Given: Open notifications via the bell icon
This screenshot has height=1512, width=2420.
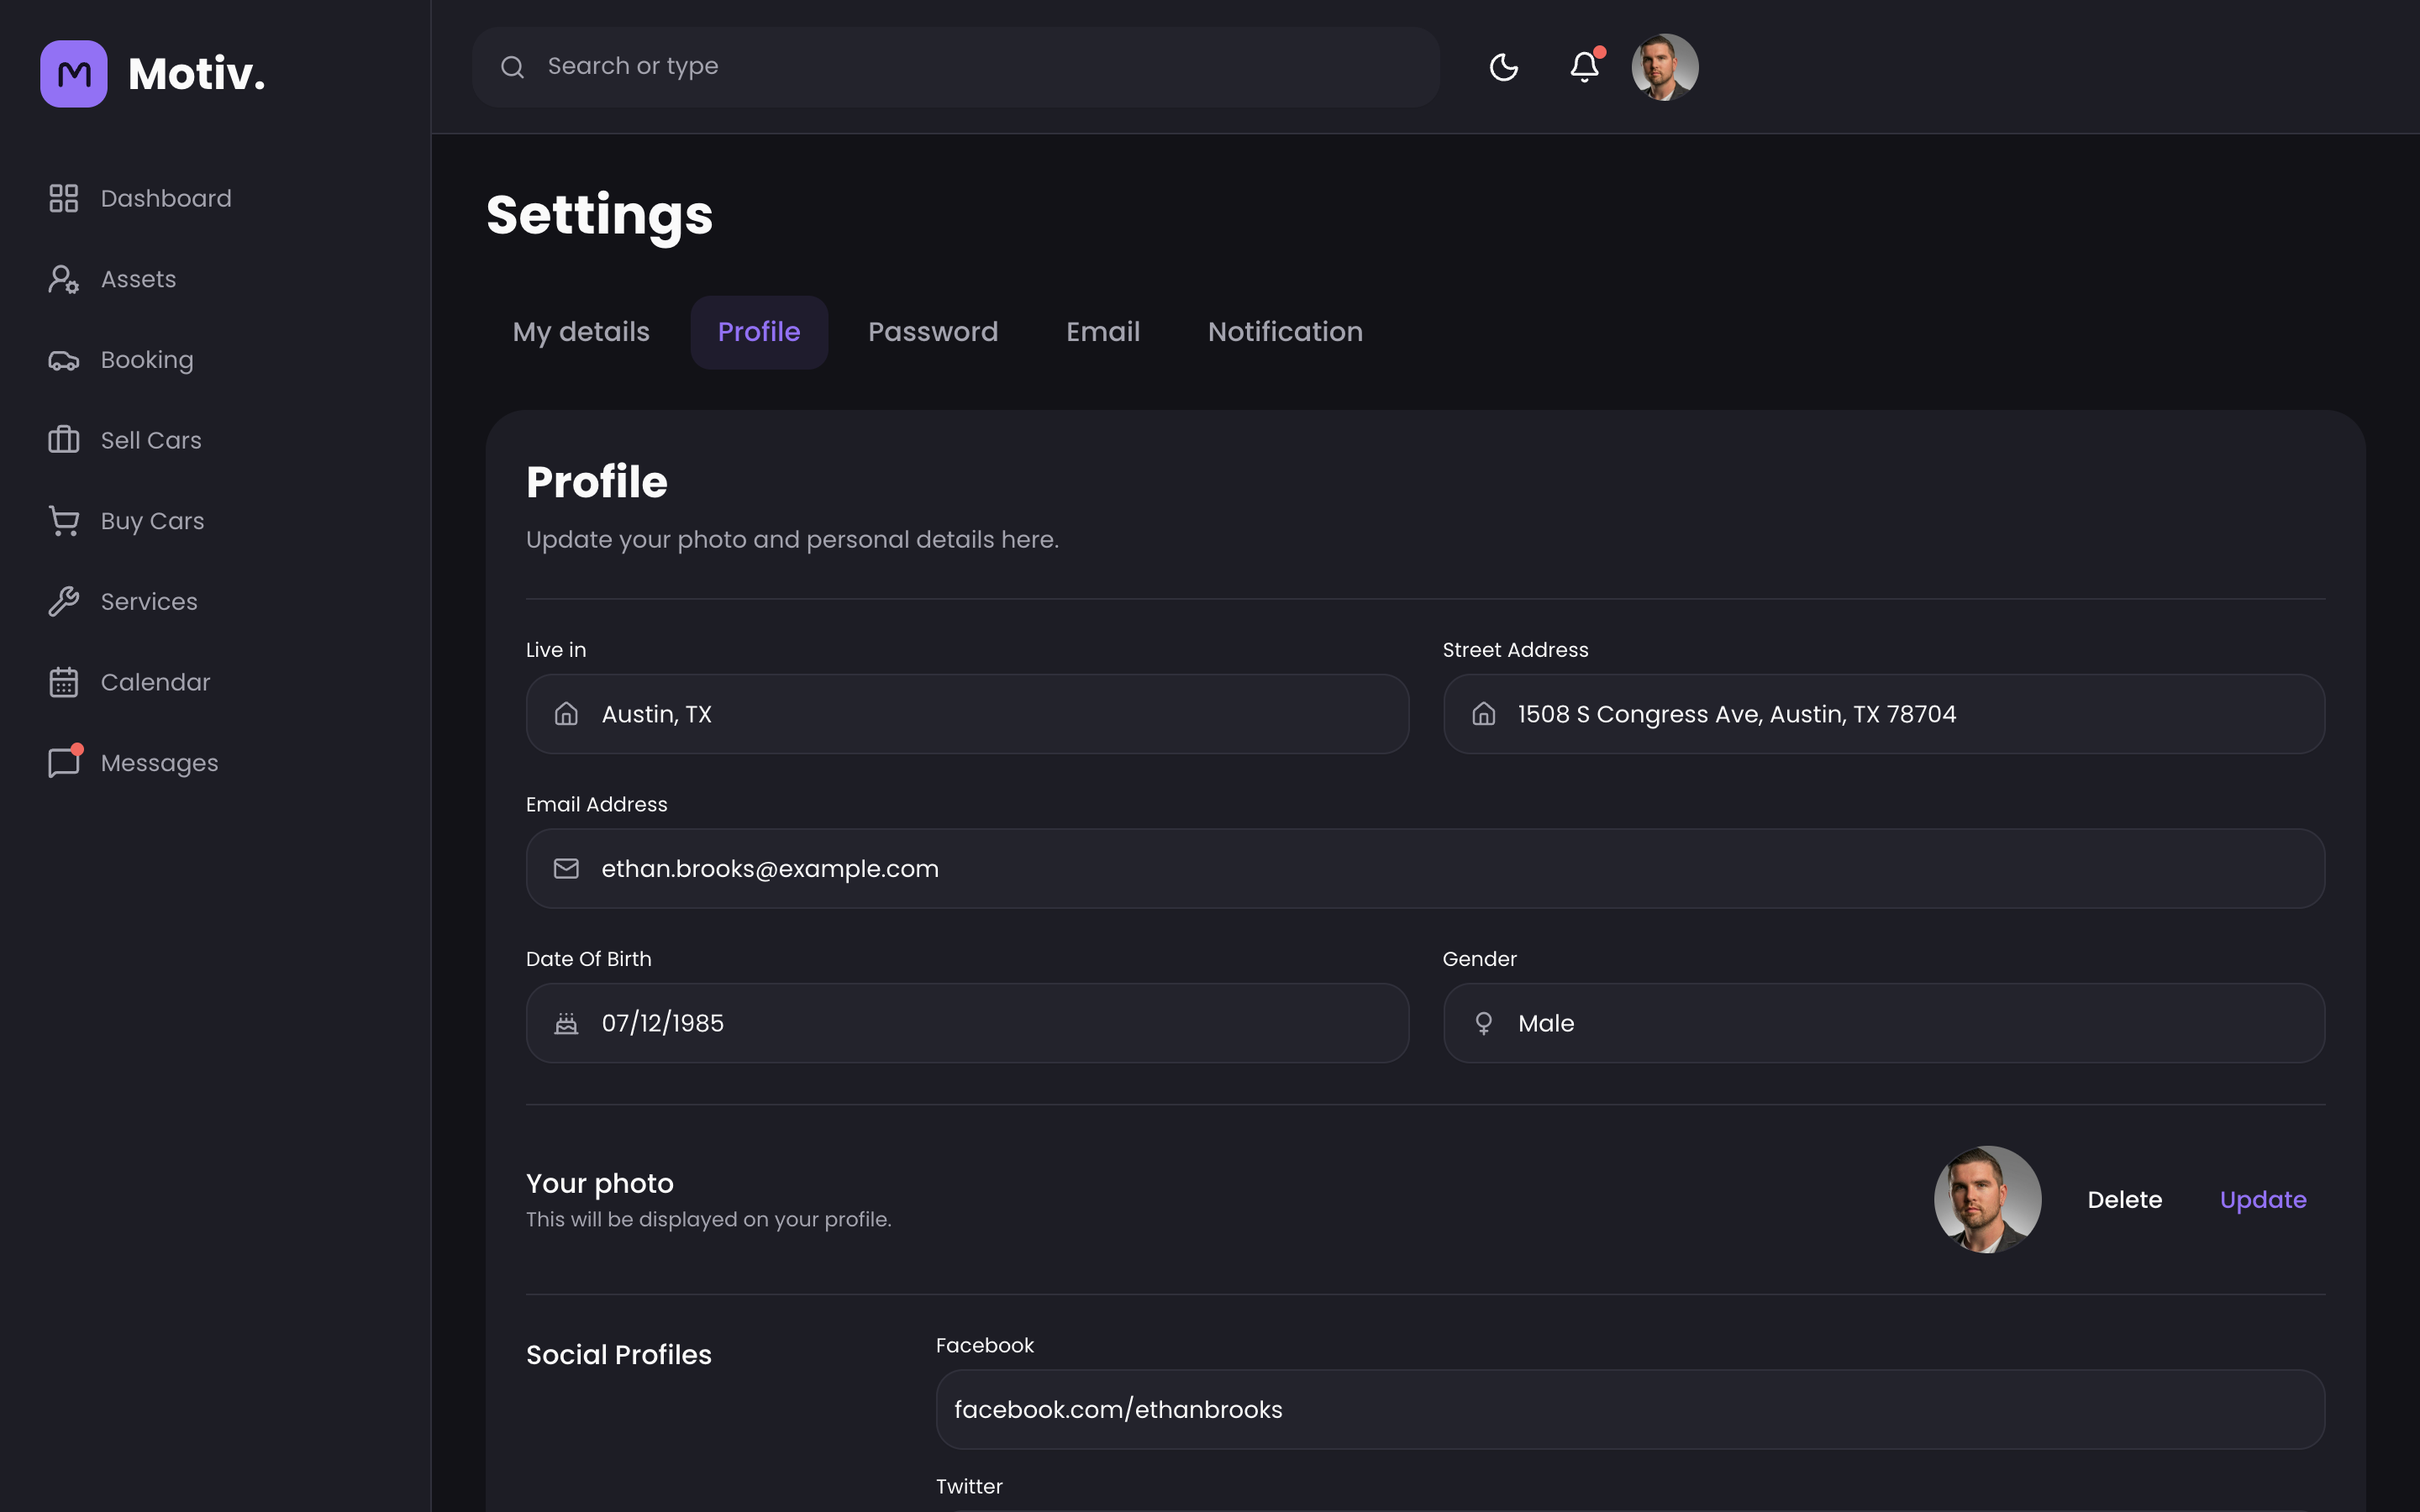Looking at the screenshot, I should 1585,66.
